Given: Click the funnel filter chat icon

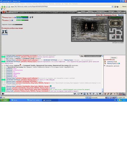Looking at the screenshot, I should (82, 94).
